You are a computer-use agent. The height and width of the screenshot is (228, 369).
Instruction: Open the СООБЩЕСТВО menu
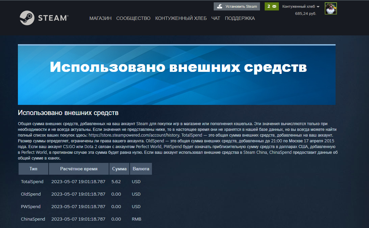tap(133, 18)
